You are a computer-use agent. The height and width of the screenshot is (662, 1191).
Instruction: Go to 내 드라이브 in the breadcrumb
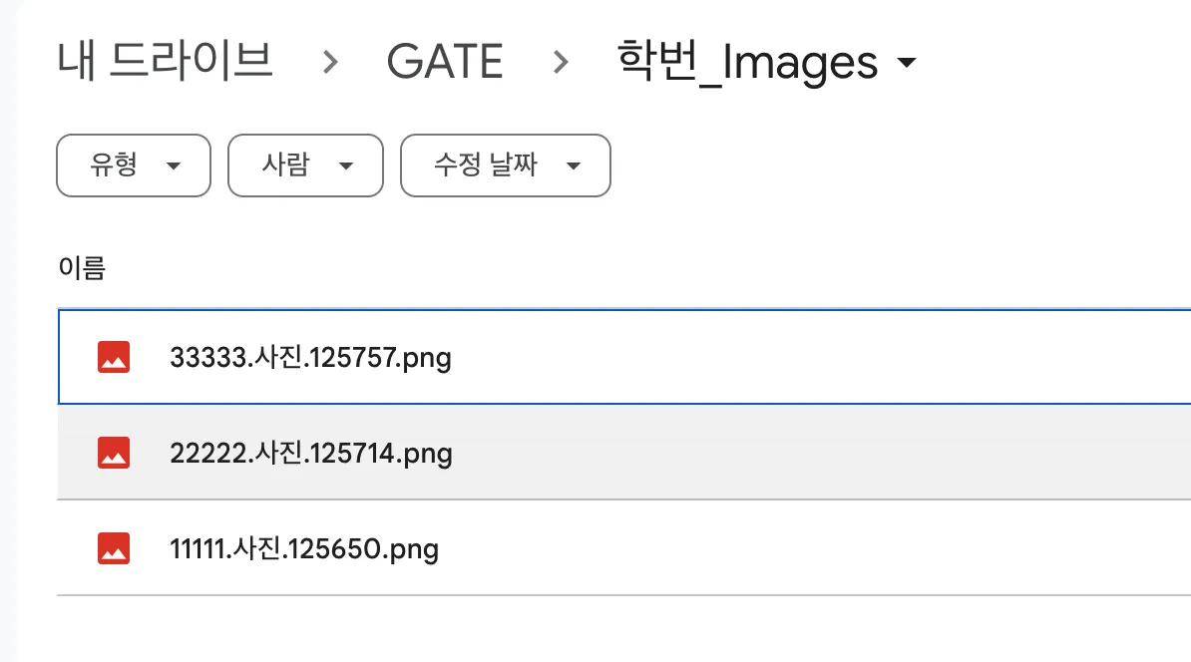165,61
